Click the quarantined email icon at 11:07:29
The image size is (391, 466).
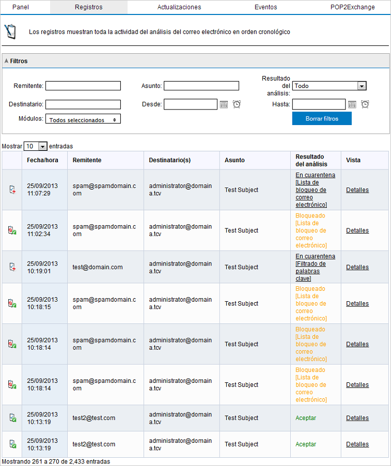[x=12, y=190]
